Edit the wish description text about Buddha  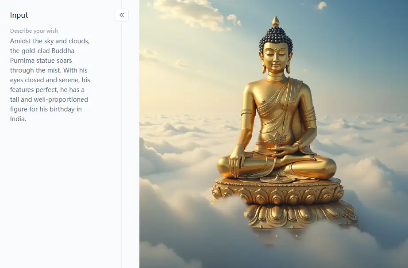click(50, 80)
